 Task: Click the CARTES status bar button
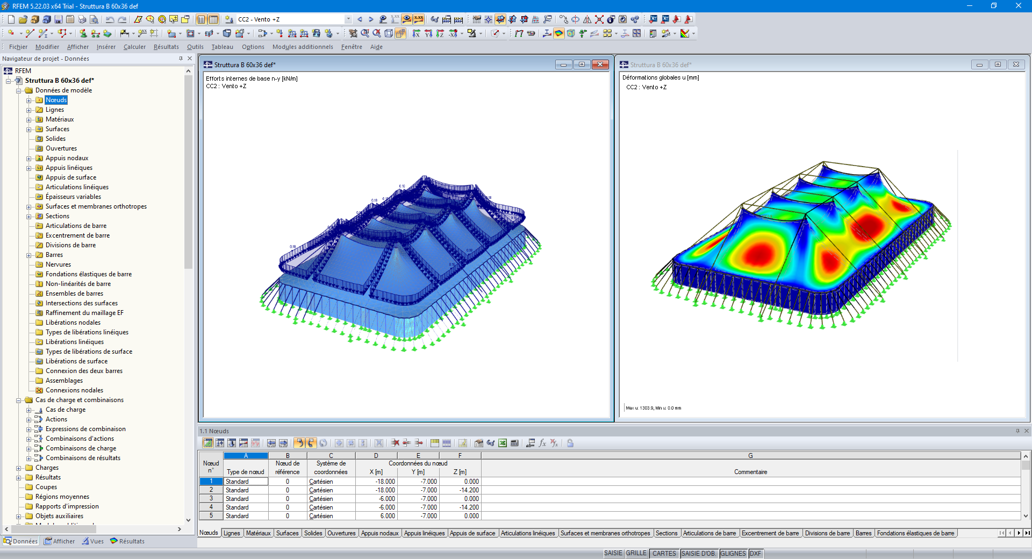664,553
